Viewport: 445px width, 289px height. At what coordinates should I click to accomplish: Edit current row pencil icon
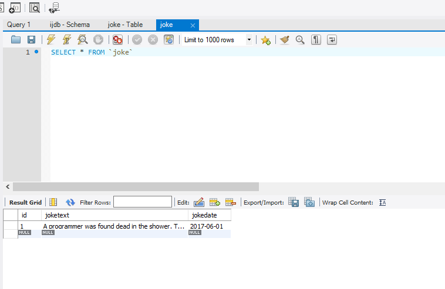coord(199,202)
